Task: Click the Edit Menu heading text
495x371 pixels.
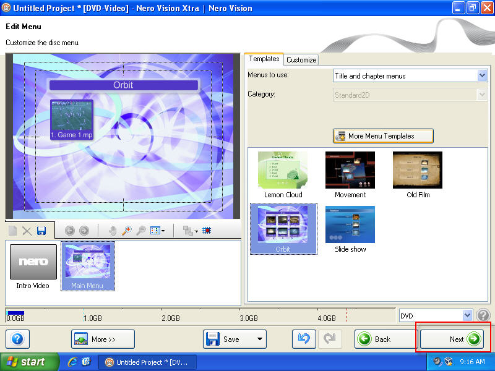Action: click(24, 27)
